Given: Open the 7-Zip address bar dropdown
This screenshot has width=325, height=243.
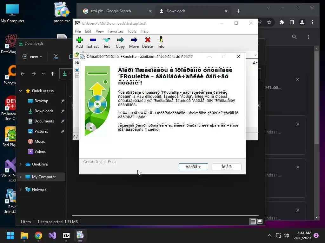Looking at the screenshot, I should [x=255, y=55].
